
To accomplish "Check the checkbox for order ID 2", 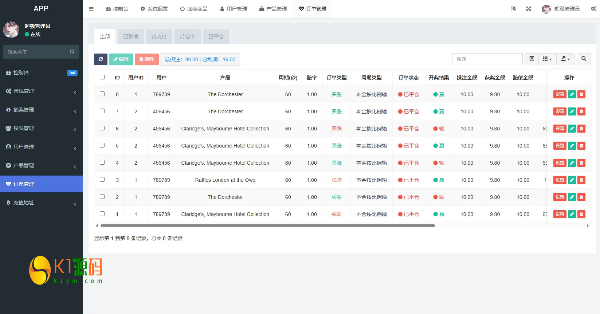I will click(x=102, y=197).
